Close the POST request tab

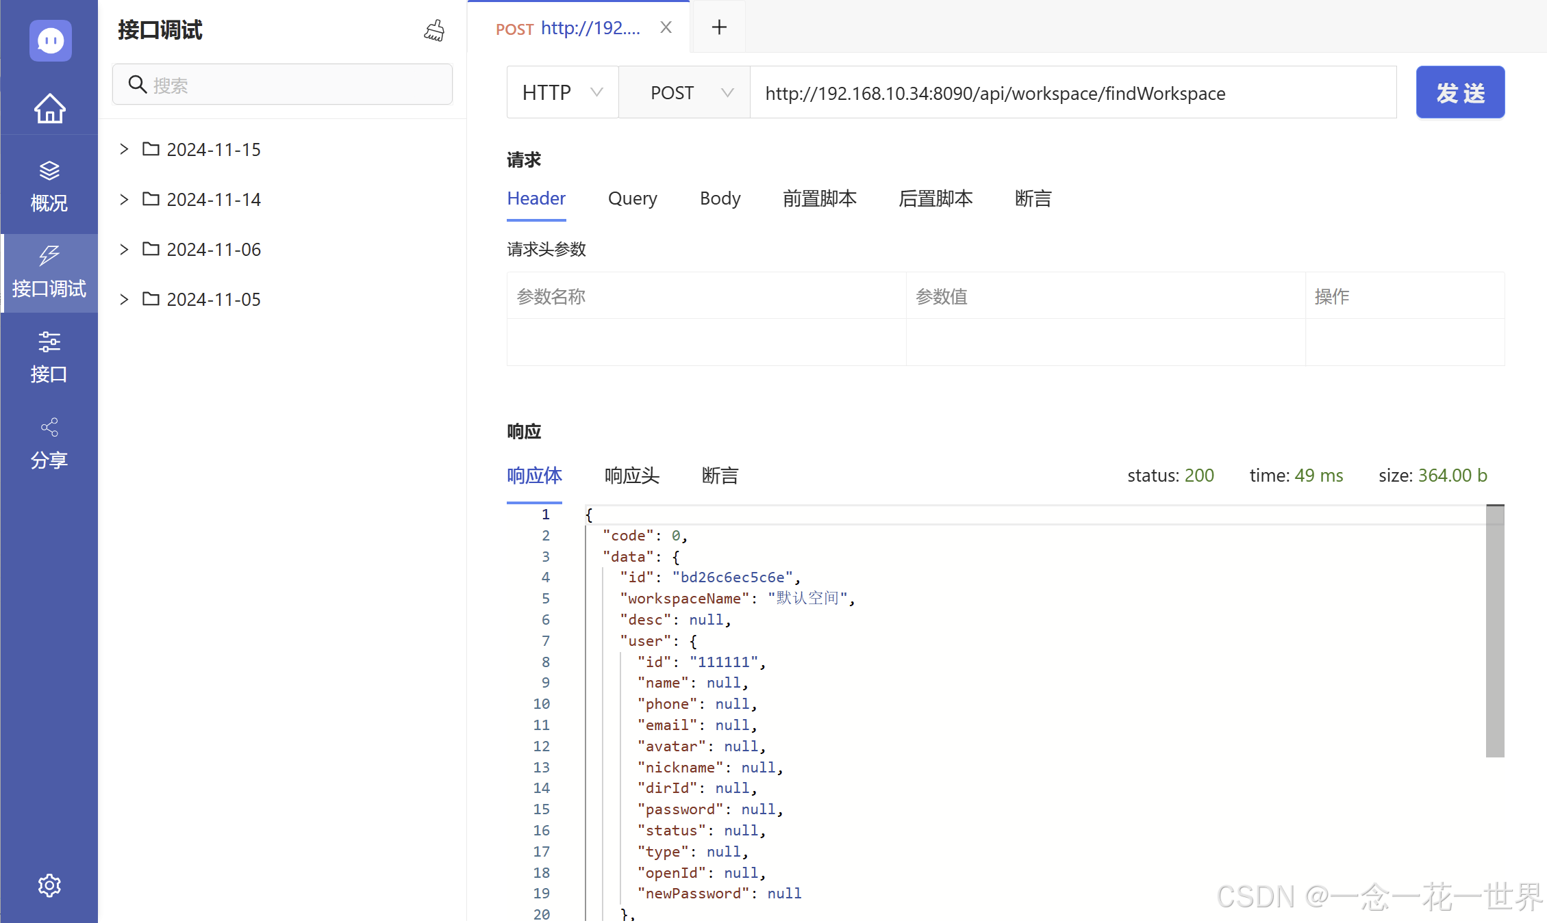(666, 27)
